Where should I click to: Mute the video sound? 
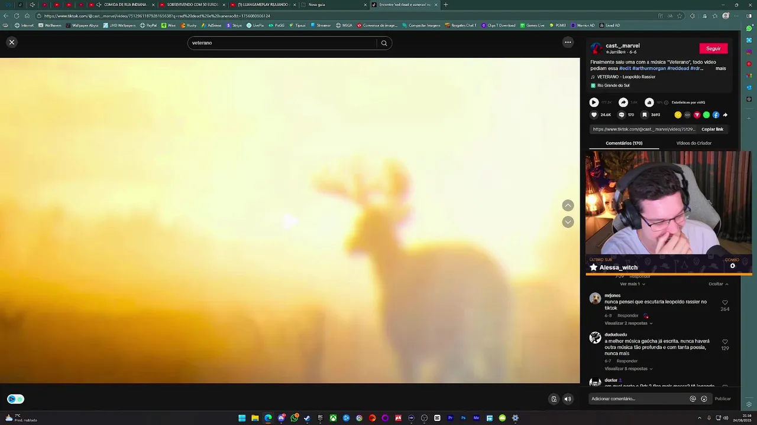pos(568,399)
